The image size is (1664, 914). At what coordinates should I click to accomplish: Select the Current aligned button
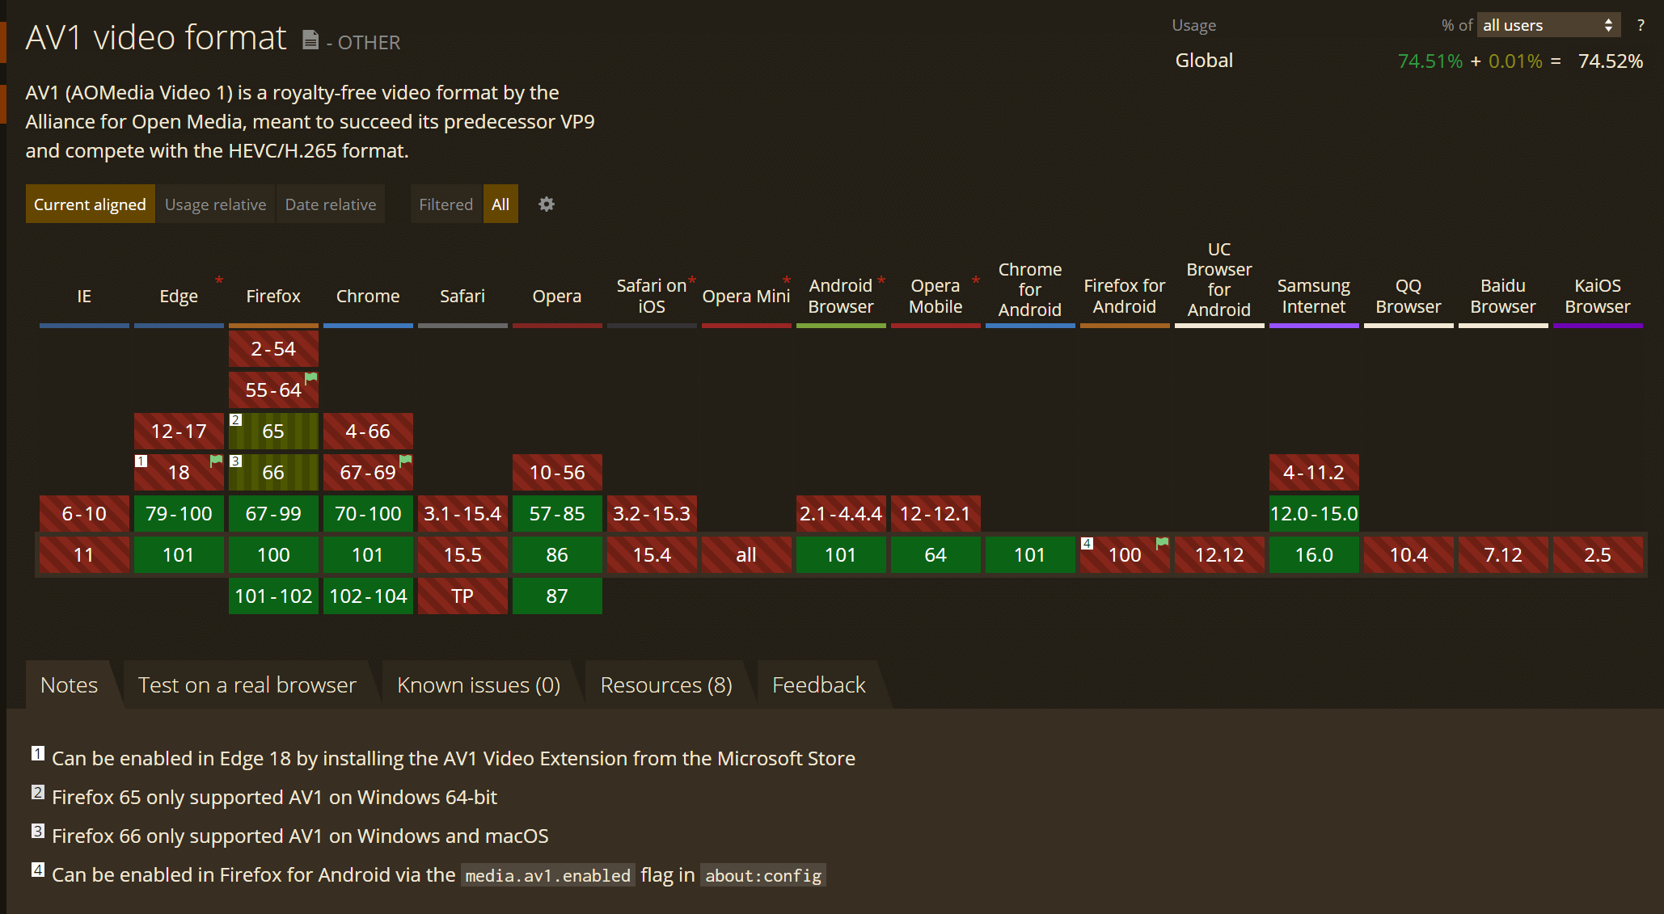(x=90, y=204)
